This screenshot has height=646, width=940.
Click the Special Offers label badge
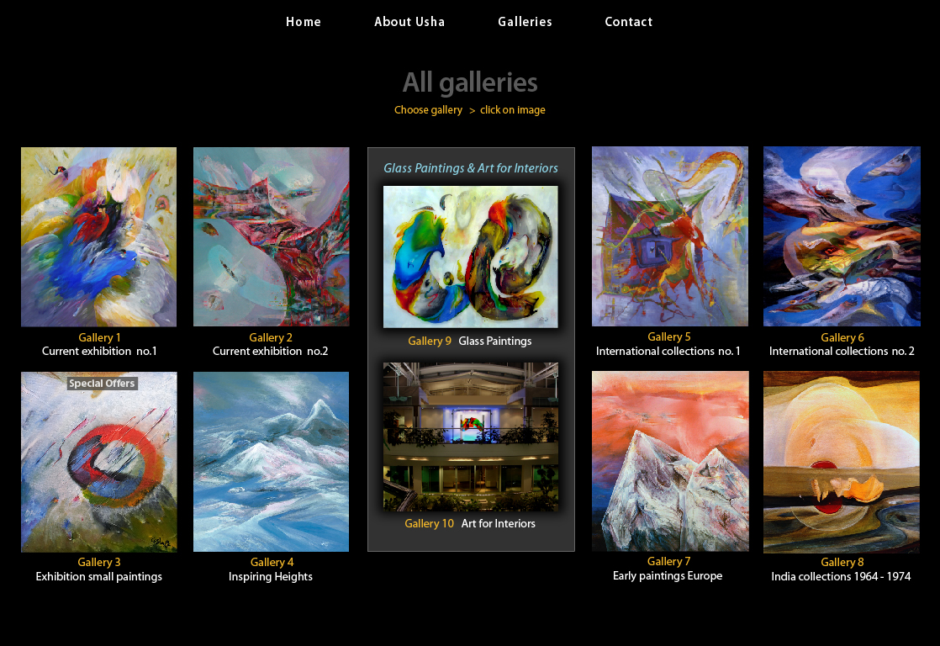102,384
